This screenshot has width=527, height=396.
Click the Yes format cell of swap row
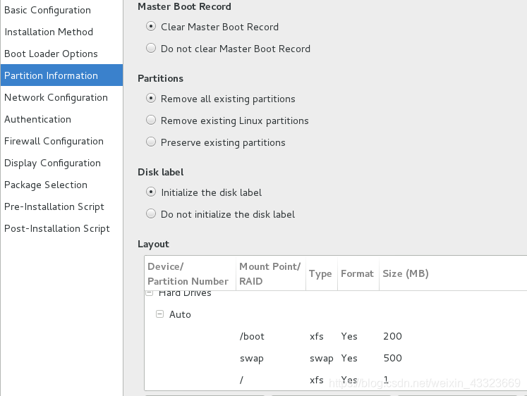pos(349,358)
